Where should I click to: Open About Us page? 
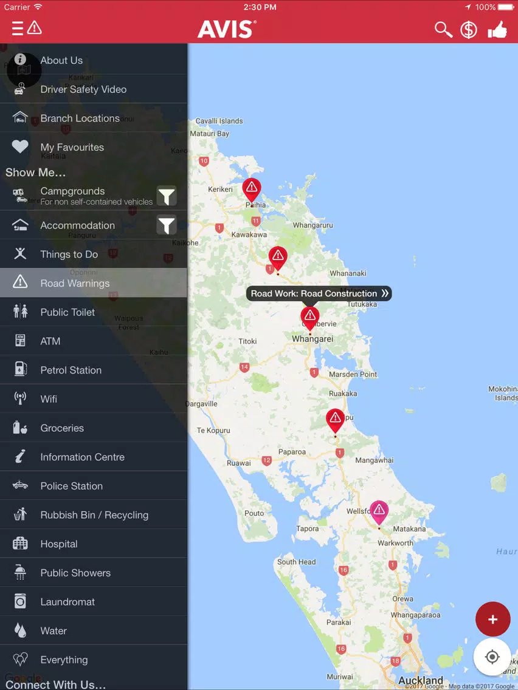[x=94, y=60]
